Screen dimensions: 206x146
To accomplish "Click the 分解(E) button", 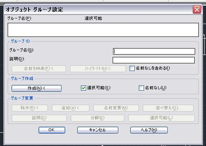I will coord(97,118).
